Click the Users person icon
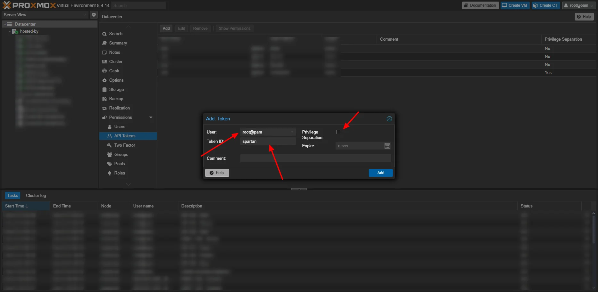This screenshot has width=598, height=292. tap(110, 127)
